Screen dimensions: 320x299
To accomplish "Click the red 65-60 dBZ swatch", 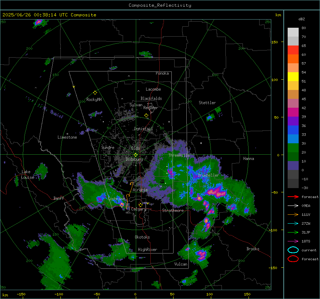I will click(x=293, y=50).
